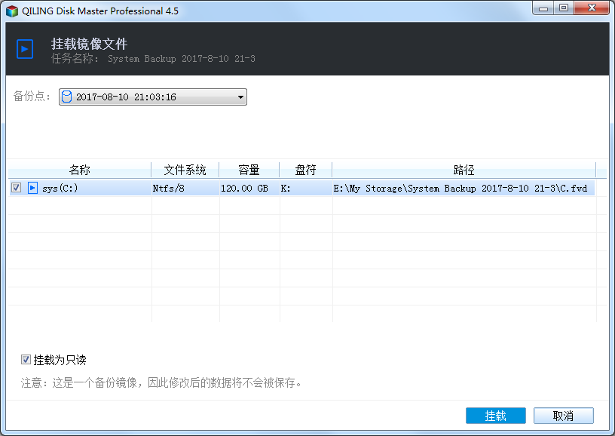Select backup point 2017-08-10 21:03:16 combo box
615x436 pixels.
tap(153, 97)
